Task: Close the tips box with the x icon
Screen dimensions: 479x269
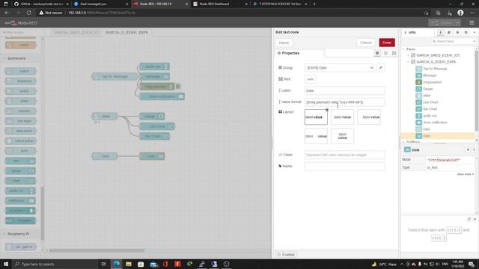Action: pyautogui.click(x=475, y=219)
